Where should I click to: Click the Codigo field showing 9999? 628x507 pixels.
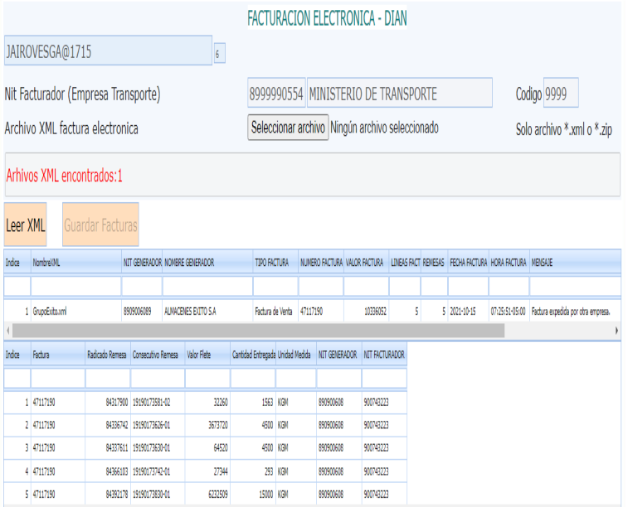coord(561,93)
